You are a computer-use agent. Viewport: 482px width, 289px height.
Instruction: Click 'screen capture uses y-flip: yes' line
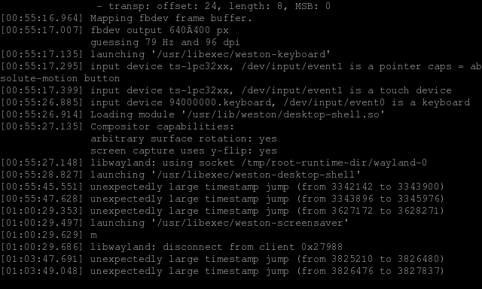pos(184,151)
